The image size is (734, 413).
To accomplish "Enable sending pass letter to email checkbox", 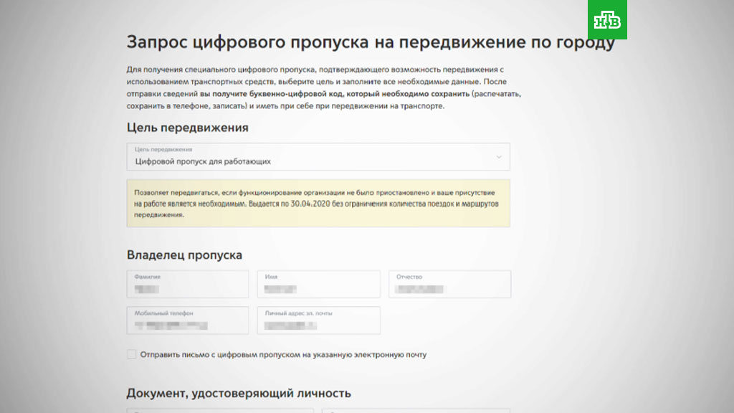I will pyautogui.click(x=131, y=354).
